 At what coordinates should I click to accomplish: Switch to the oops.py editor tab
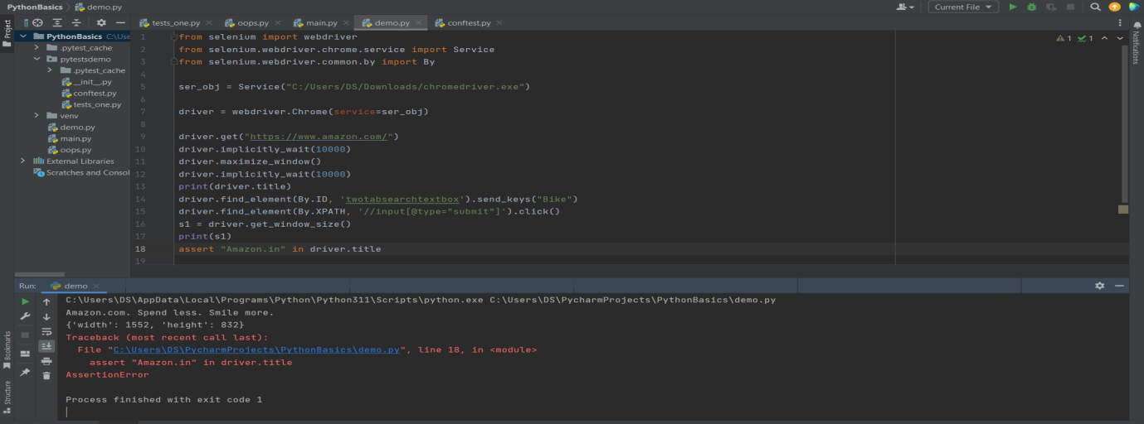(x=252, y=23)
